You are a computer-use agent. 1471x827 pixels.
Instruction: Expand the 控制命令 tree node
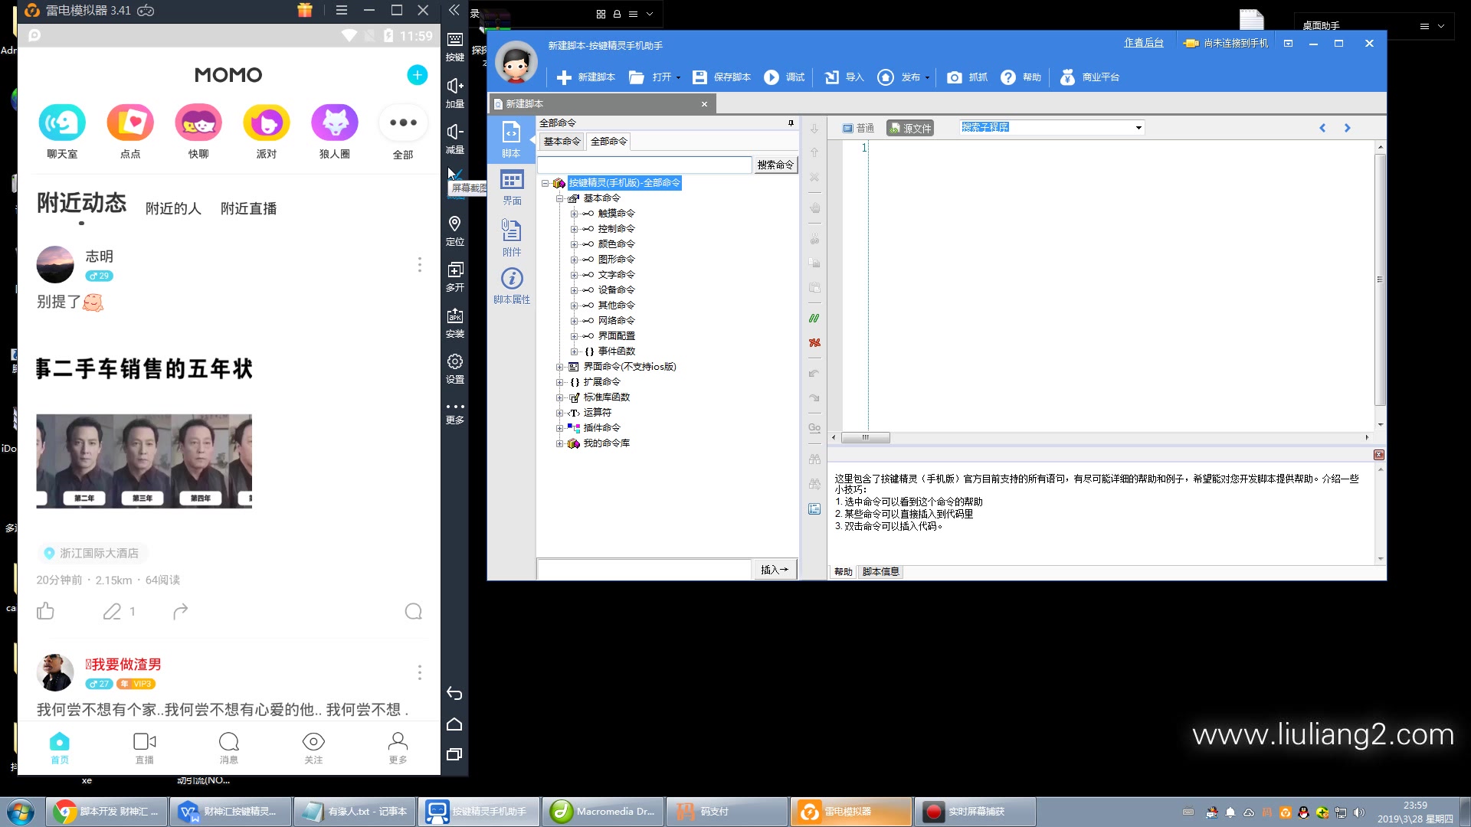tap(574, 229)
